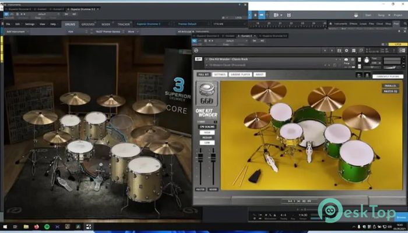Adjust the REVERB fader

(x=213, y=158)
